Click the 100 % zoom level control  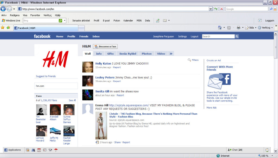pyautogui.click(x=264, y=156)
